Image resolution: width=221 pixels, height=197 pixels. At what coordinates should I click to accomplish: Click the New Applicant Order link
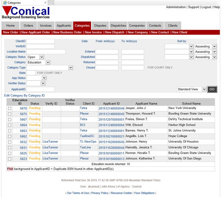(36, 32)
